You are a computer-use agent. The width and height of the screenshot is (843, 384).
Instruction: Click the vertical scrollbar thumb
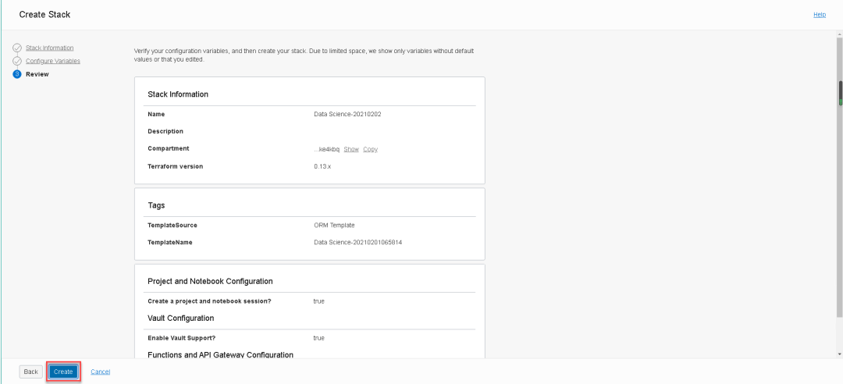click(x=840, y=92)
